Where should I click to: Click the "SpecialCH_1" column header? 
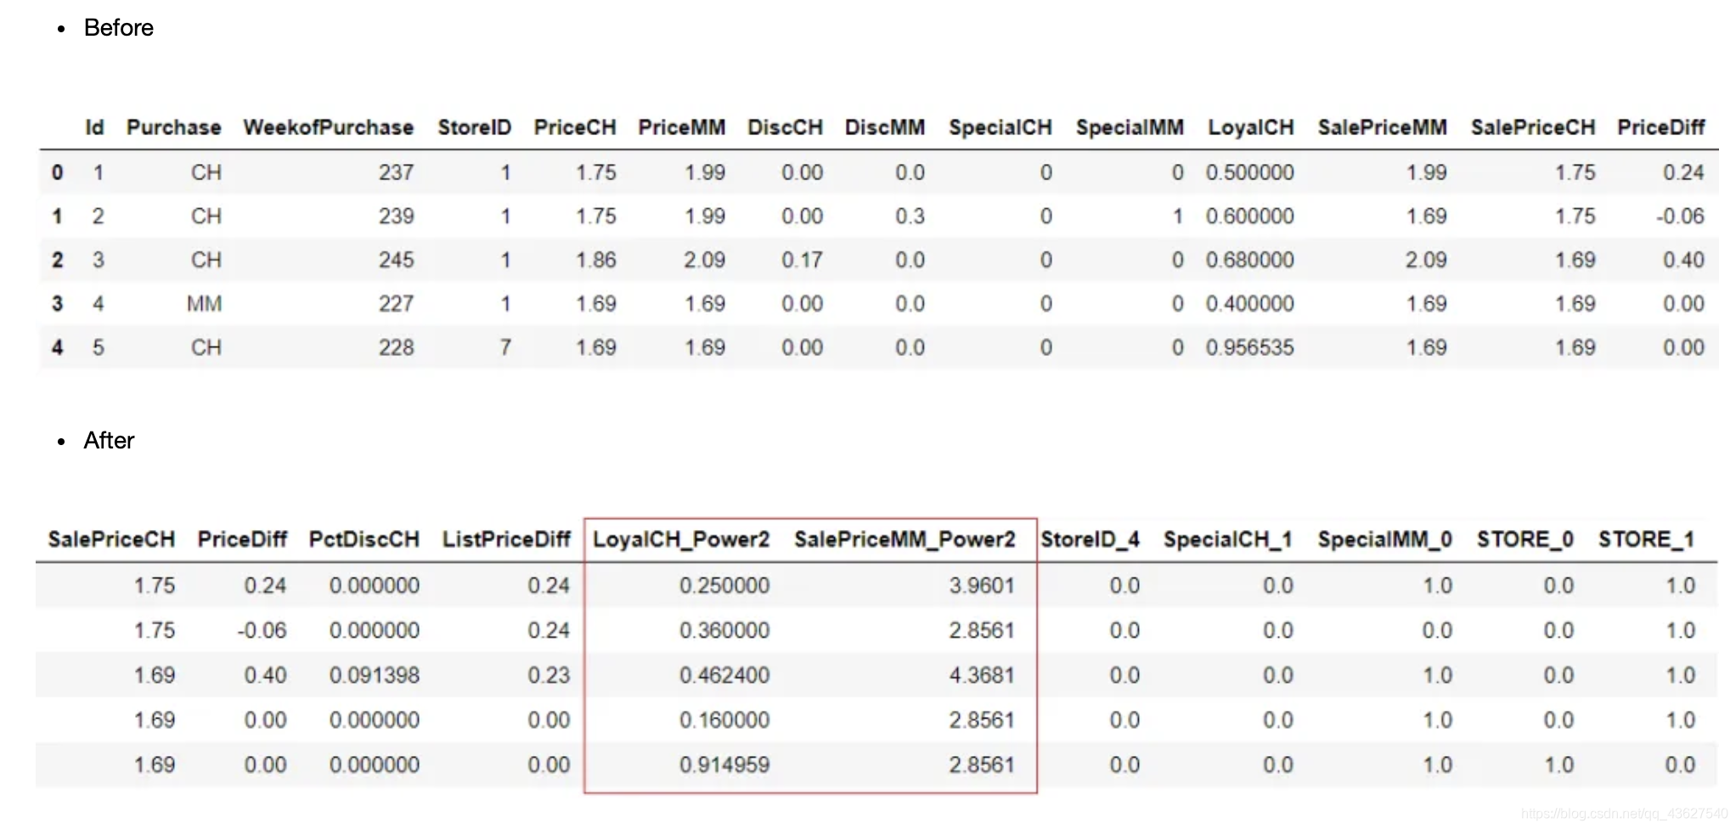1228,539
